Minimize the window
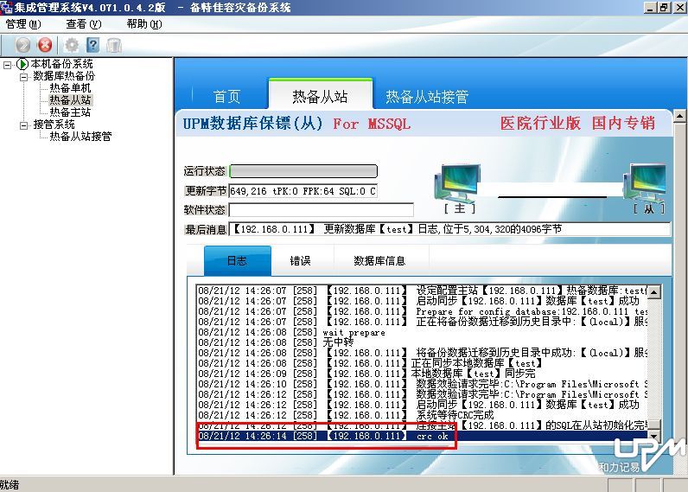 (650, 8)
